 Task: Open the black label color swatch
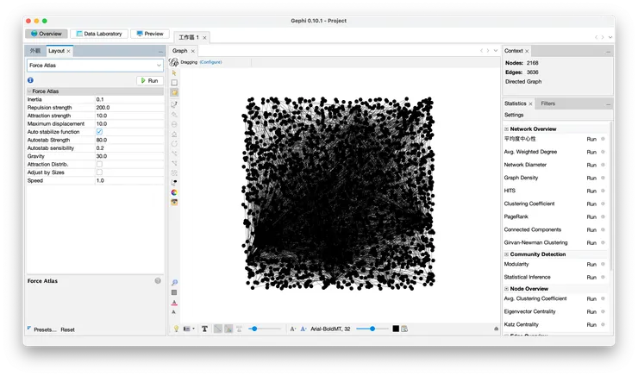coord(396,329)
